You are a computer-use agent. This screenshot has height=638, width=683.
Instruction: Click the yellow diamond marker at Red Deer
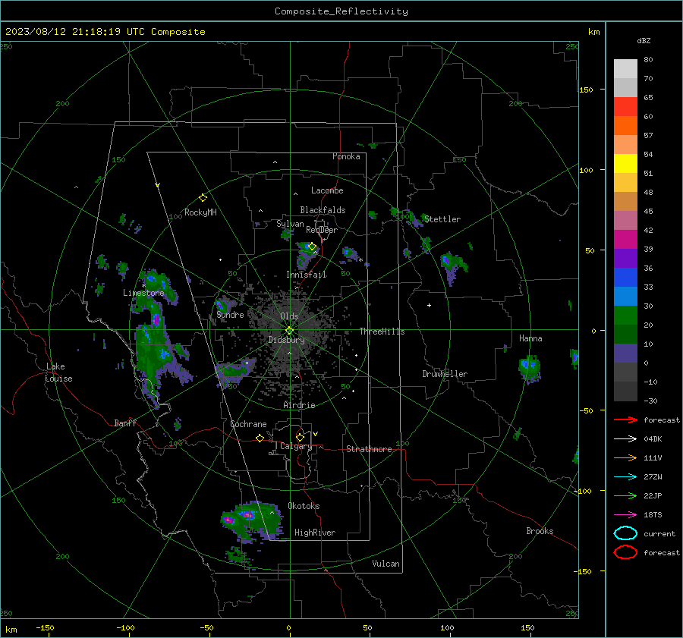(312, 247)
